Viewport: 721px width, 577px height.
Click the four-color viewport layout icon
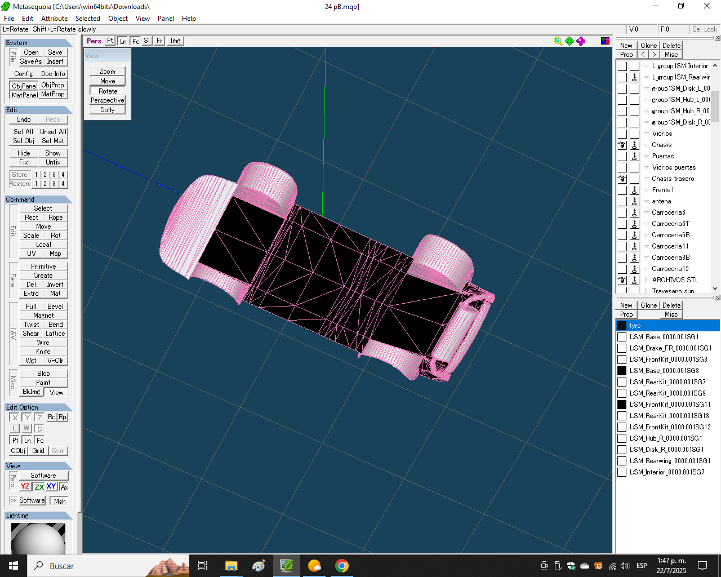tap(605, 41)
